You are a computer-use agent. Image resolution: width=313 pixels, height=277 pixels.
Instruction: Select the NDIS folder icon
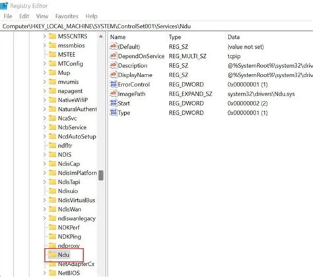coord(52,154)
